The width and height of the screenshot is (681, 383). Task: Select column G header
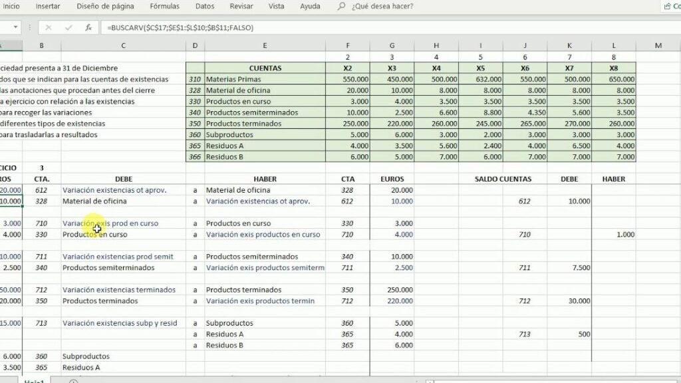point(392,45)
